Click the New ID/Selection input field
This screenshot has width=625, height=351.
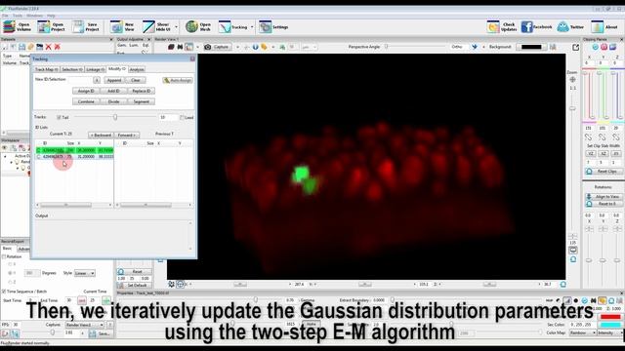pos(81,80)
